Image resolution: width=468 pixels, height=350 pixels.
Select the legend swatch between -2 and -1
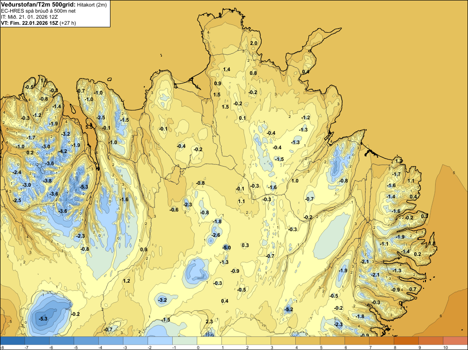coord(160,341)
